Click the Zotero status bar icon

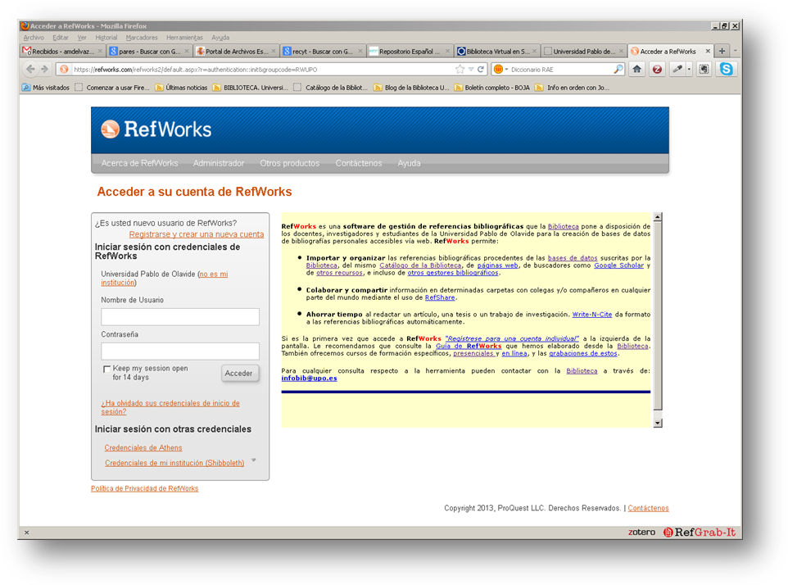click(x=641, y=533)
